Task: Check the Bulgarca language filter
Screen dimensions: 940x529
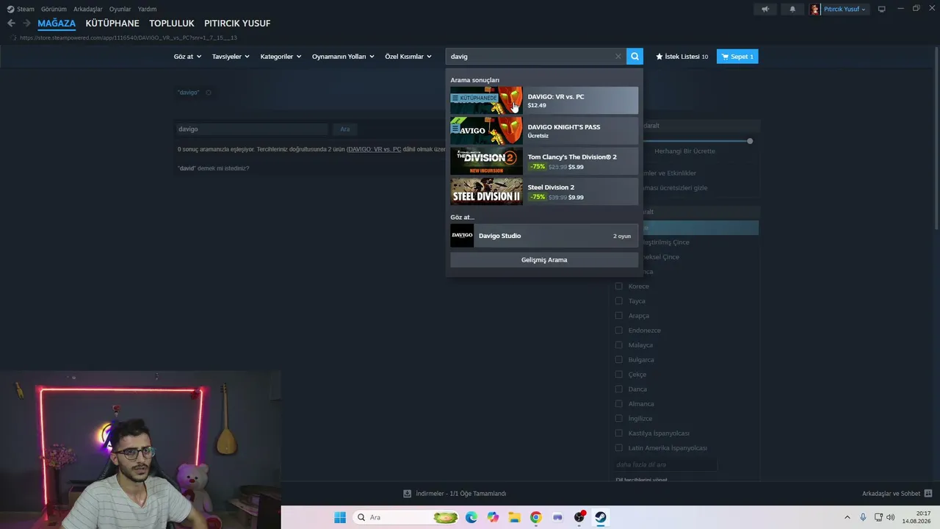Action: pos(619,360)
